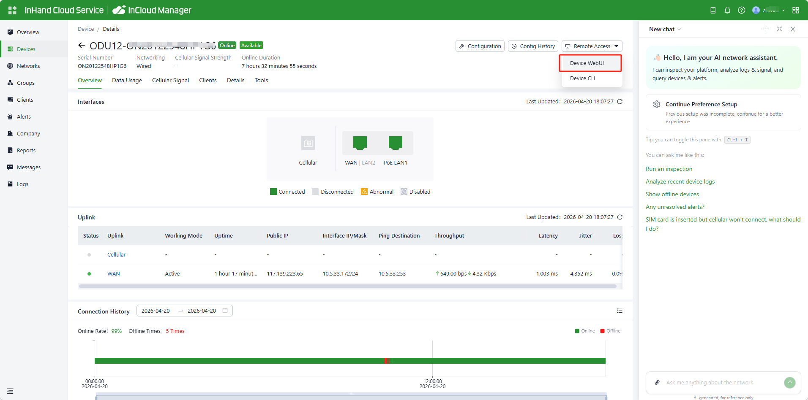
Task: Click the AI assistant message input field
Action: [x=718, y=383]
